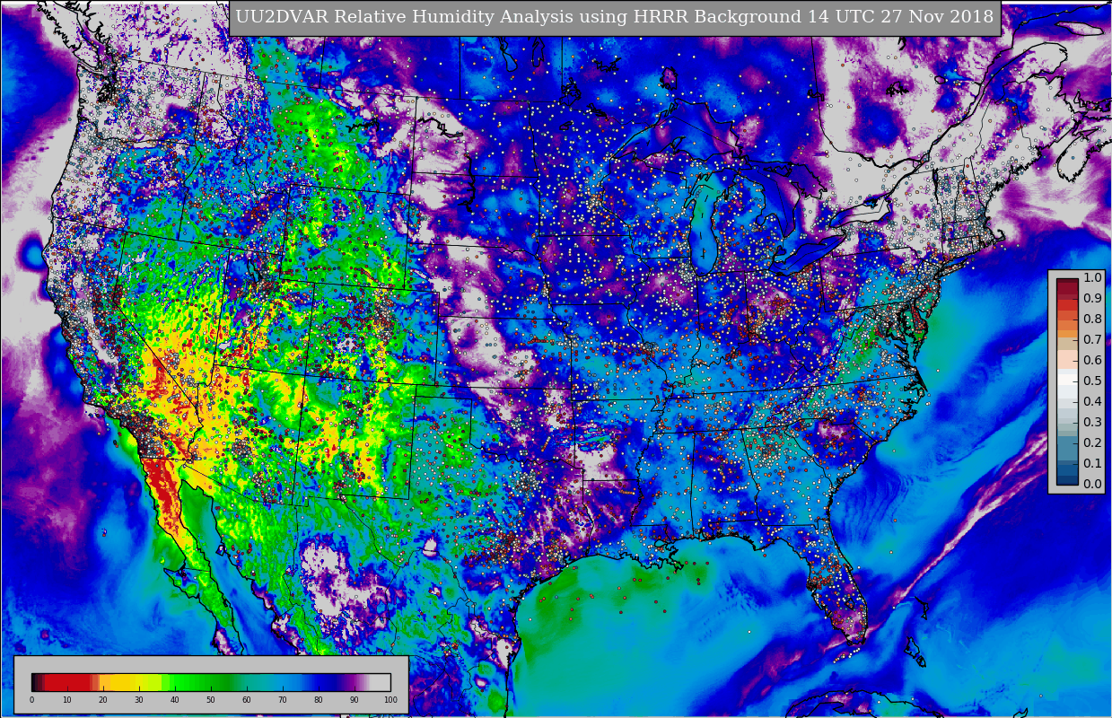Click the "1.0" label on the vertical scale

pyautogui.click(x=1092, y=278)
